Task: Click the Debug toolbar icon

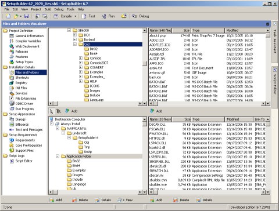Action: click(x=134, y=16)
